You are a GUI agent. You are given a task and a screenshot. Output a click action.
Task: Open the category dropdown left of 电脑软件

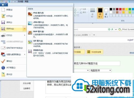[81, 70]
